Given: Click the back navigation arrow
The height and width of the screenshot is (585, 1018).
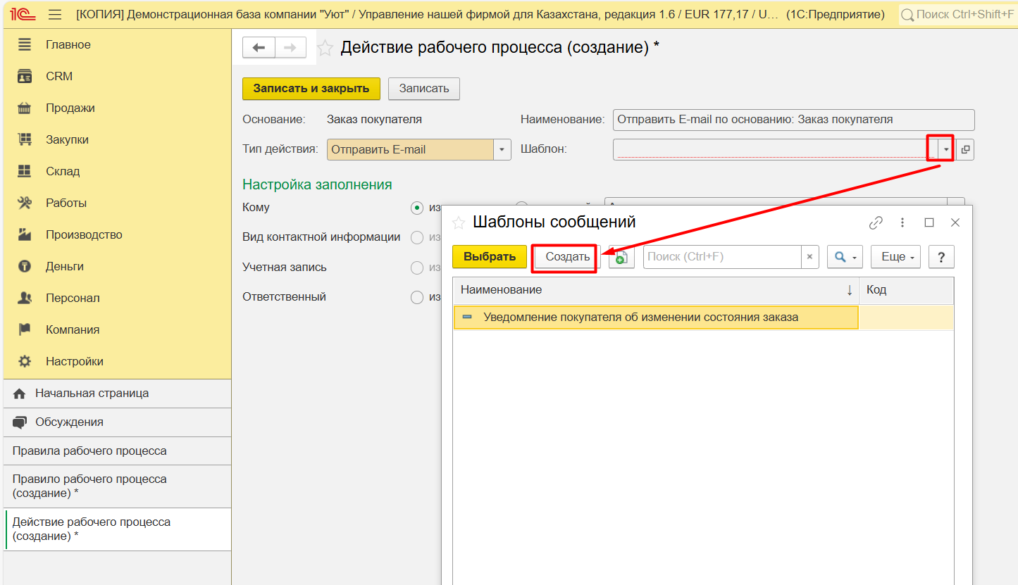Looking at the screenshot, I should (x=259, y=48).
